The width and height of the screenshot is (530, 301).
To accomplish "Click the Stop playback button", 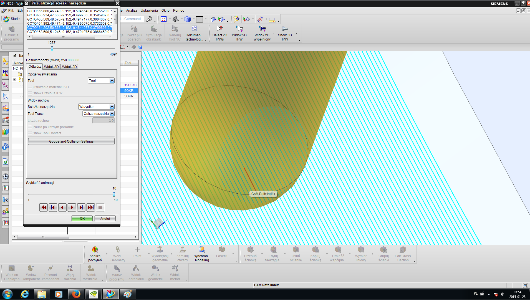I will 100,208.
